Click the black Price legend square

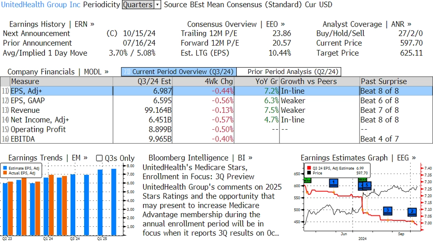click(x=309, y=173)
